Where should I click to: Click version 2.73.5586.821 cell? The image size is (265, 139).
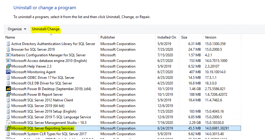215,89
